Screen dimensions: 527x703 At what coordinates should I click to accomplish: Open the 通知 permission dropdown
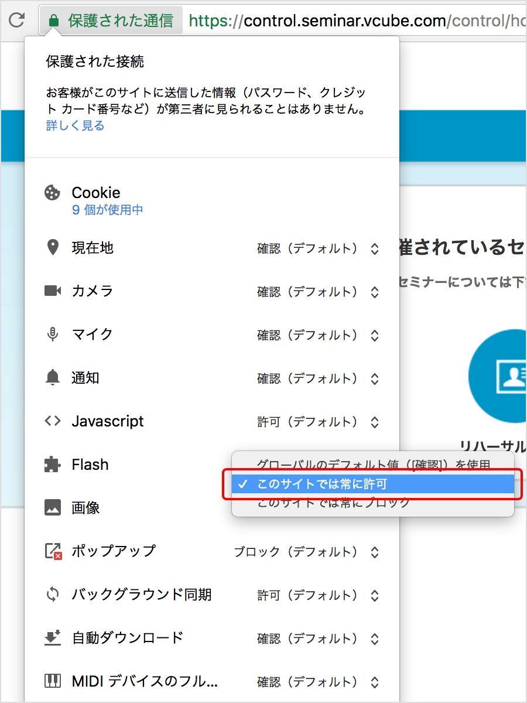319,378
